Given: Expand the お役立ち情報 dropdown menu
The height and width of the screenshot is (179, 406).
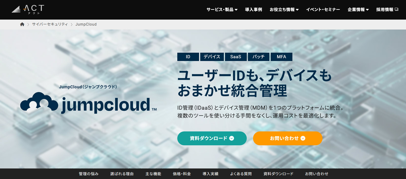Looking at the screenshot, I should pos(284,10).
